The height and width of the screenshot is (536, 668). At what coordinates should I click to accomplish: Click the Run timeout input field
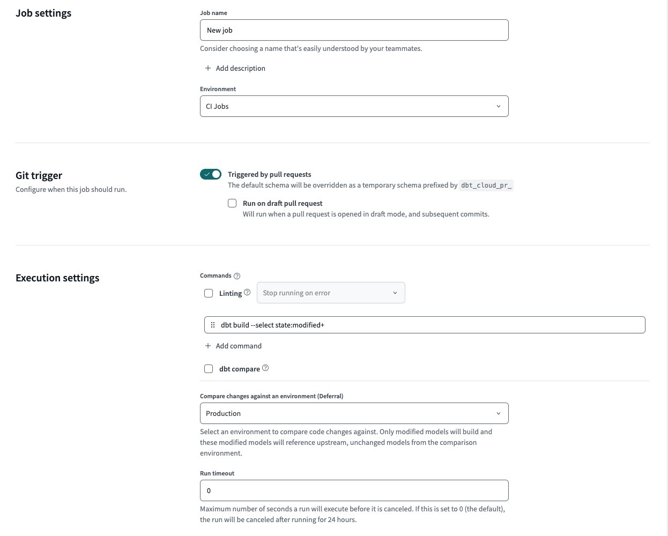point(354,490)
